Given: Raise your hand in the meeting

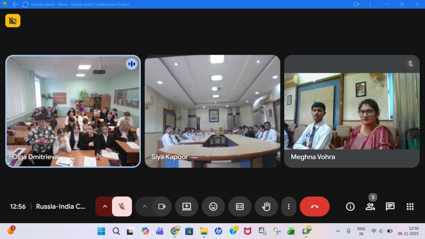Looking at the screenshot, I should (x=266, y=207).
